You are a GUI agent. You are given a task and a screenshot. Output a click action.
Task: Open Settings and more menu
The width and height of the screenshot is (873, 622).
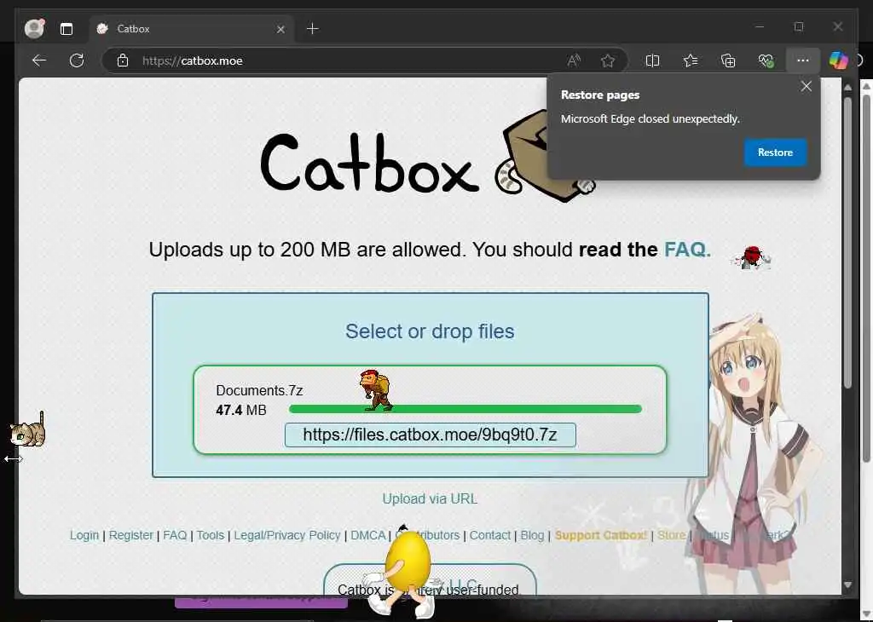point(803,60)
